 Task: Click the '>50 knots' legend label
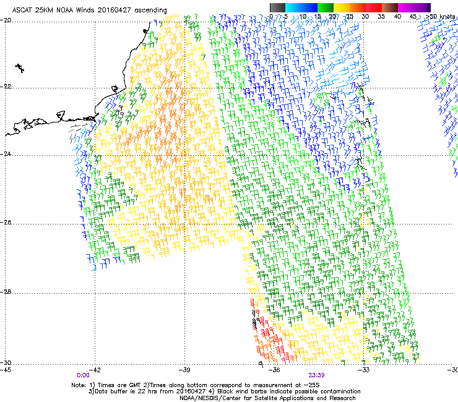coord(440,16)
